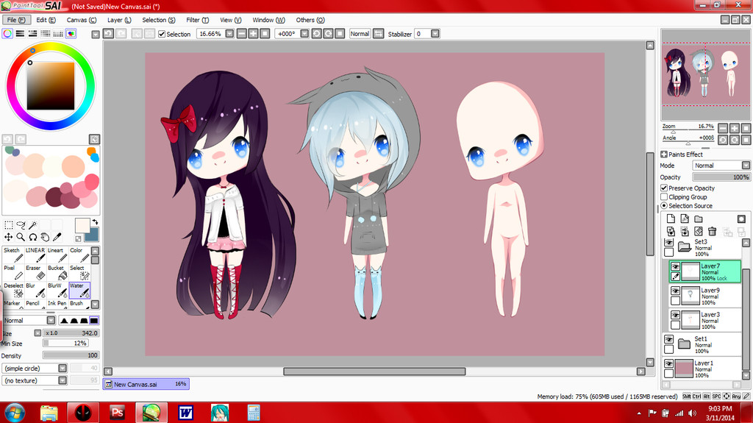This screenshot has height=423, width=753.
Task: Select the eyedropper color picker tool
Action: (x=57, y=237)
